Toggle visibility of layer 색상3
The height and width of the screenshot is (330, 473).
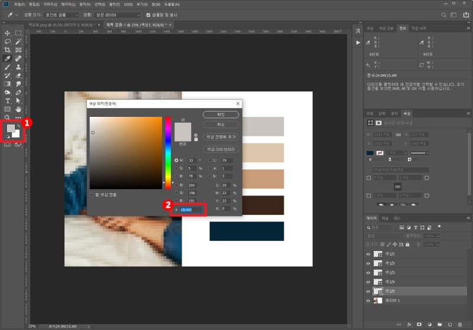[368, 273]
